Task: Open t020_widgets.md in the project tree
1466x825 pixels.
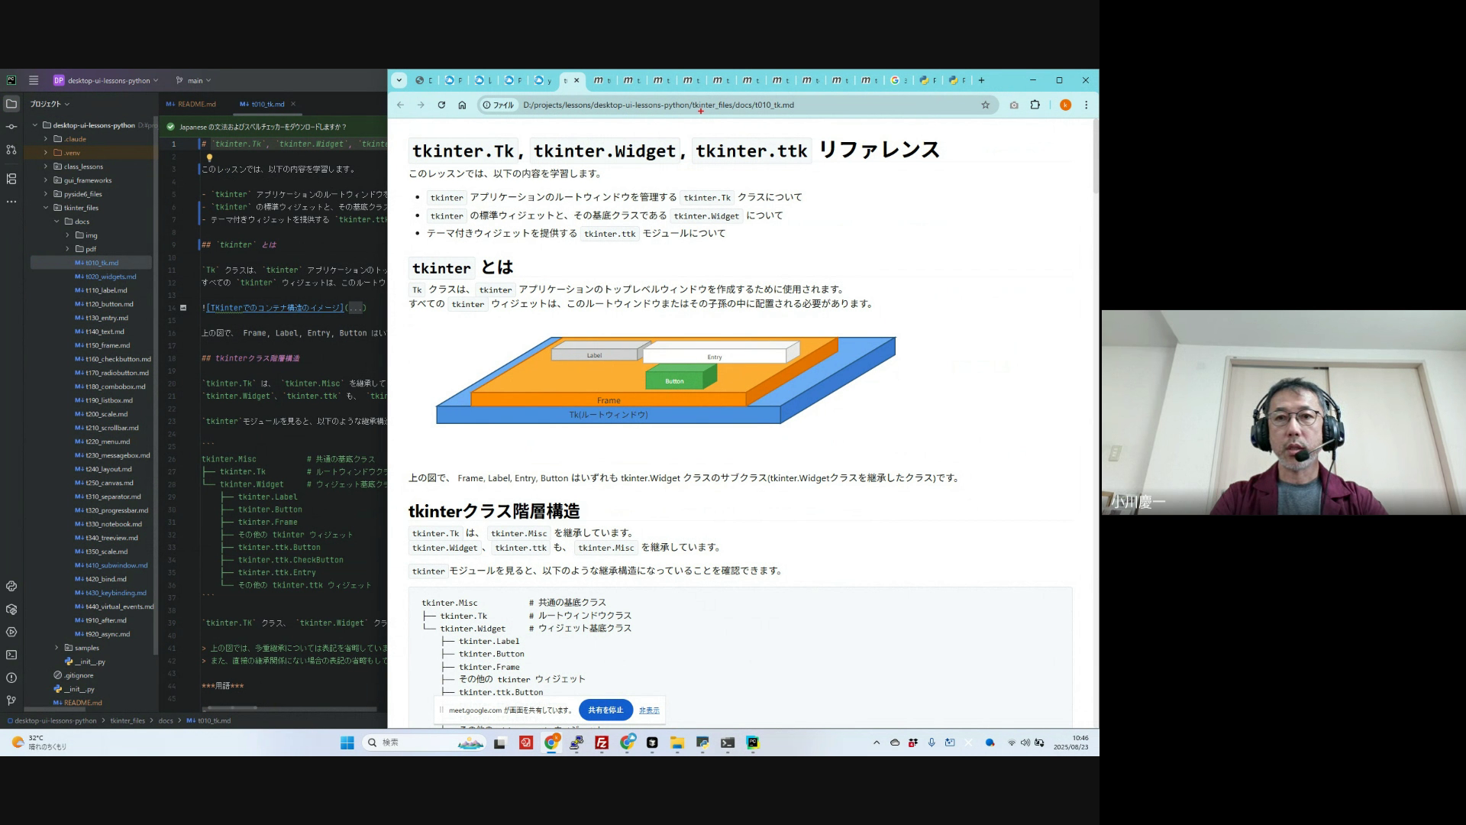Action: coord(111,277)
